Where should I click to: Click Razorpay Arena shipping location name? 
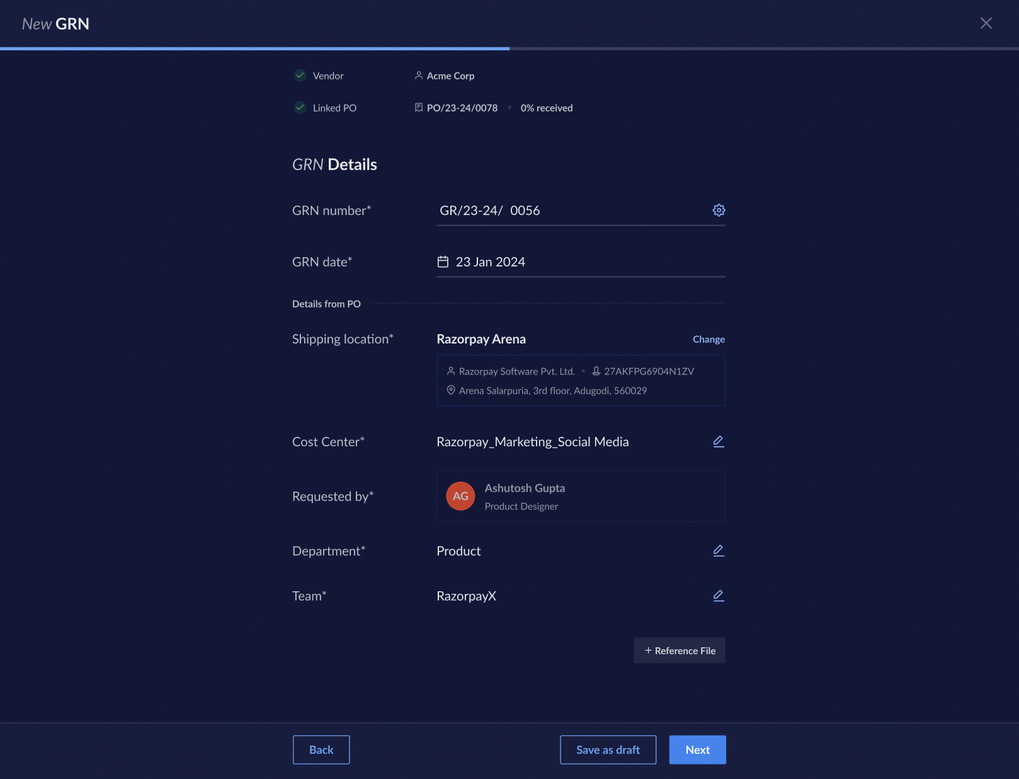[481, 339]
